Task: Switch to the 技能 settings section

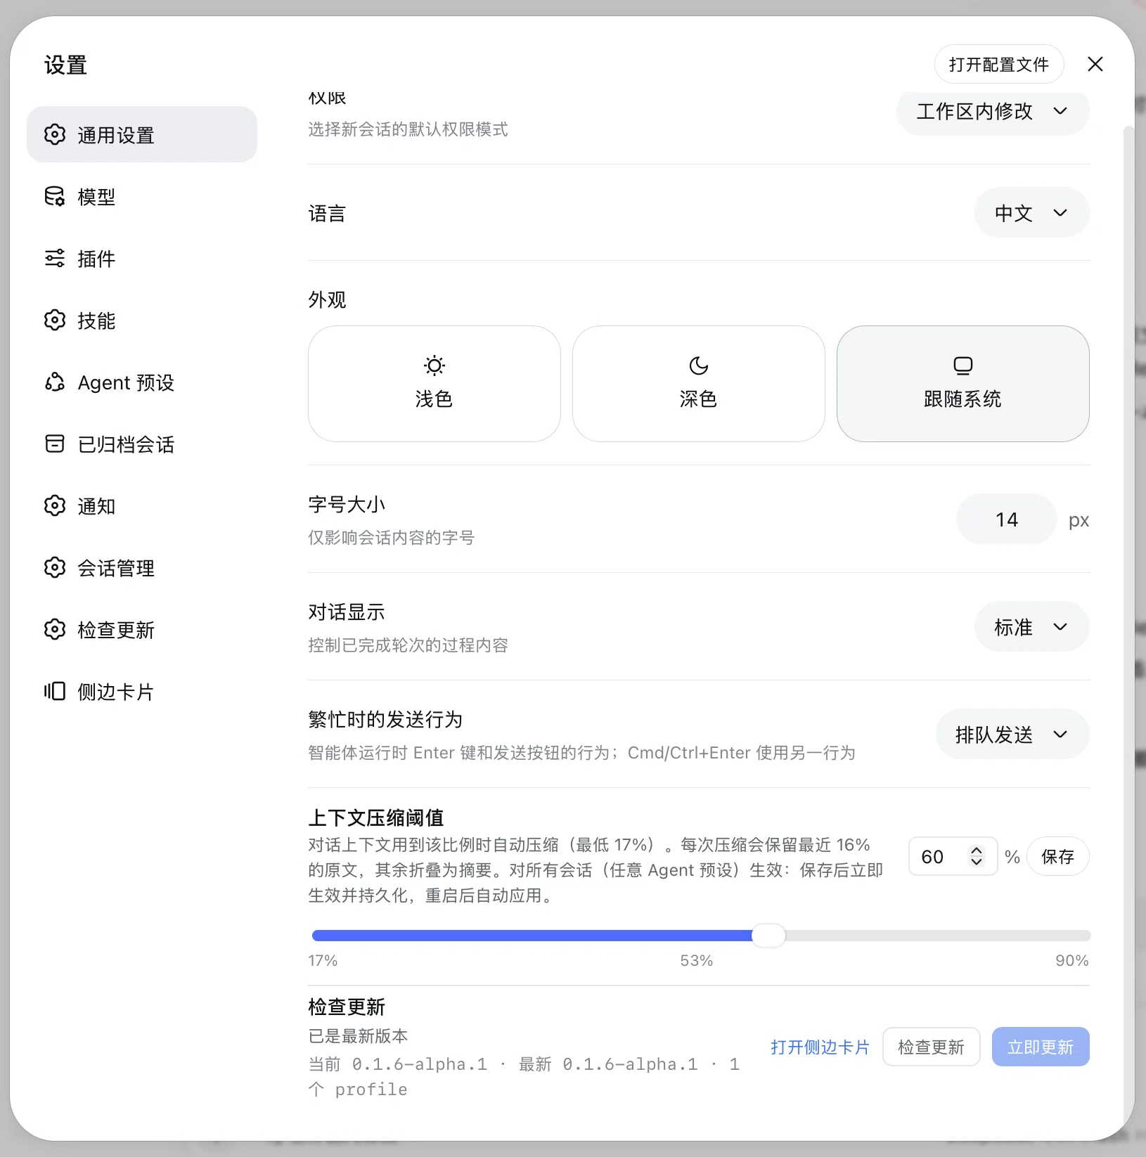Action: (142, 320)
